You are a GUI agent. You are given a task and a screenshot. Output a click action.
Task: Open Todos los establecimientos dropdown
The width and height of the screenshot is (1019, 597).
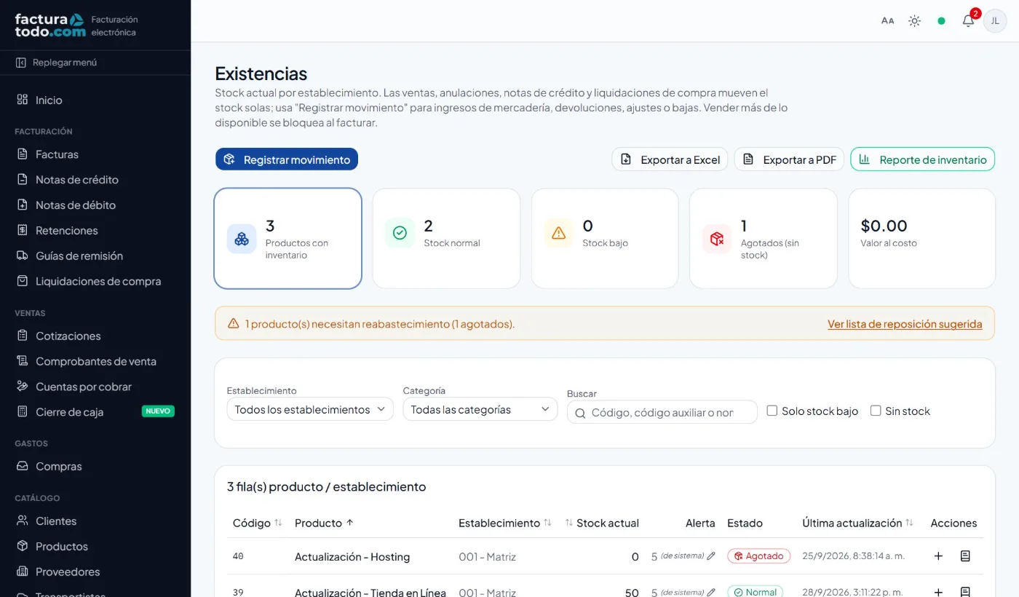(310, 409)
